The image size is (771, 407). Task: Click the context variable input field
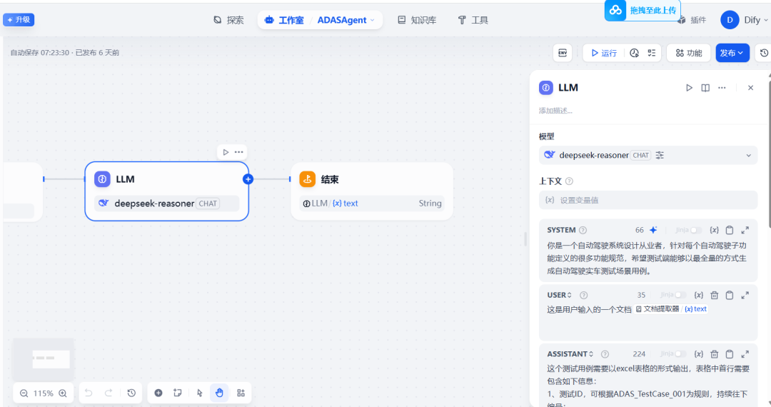tap(648, 200)
